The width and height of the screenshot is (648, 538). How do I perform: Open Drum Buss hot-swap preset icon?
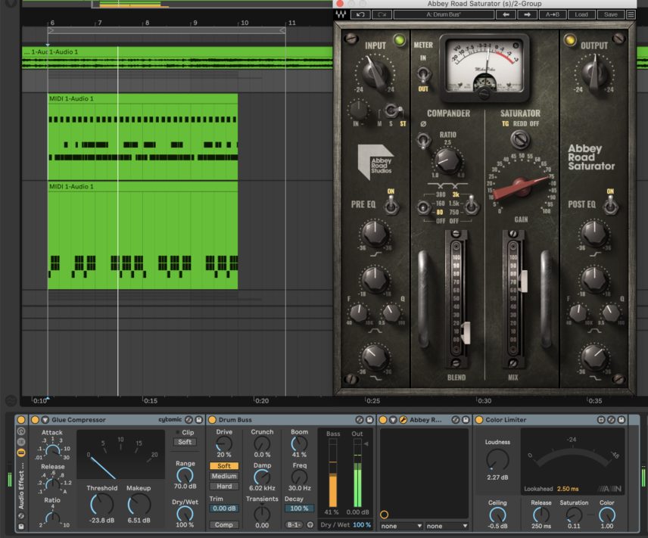360,420
